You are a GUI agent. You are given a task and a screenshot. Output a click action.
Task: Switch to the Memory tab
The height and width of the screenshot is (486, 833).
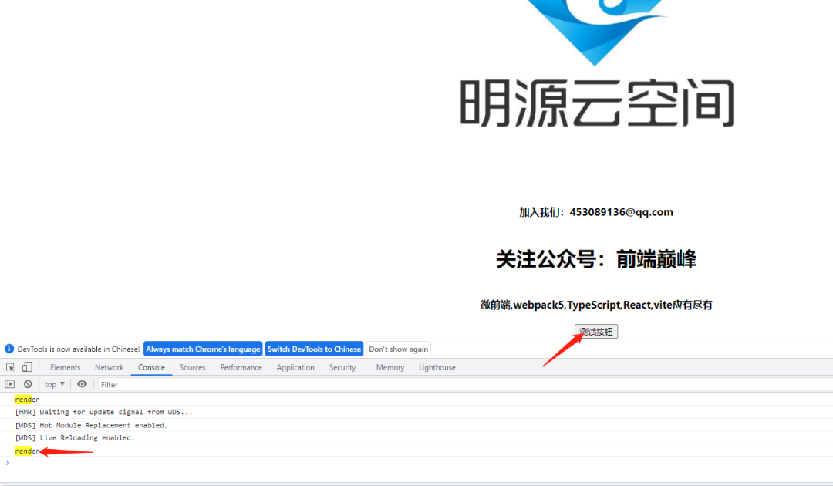(390, 367)
